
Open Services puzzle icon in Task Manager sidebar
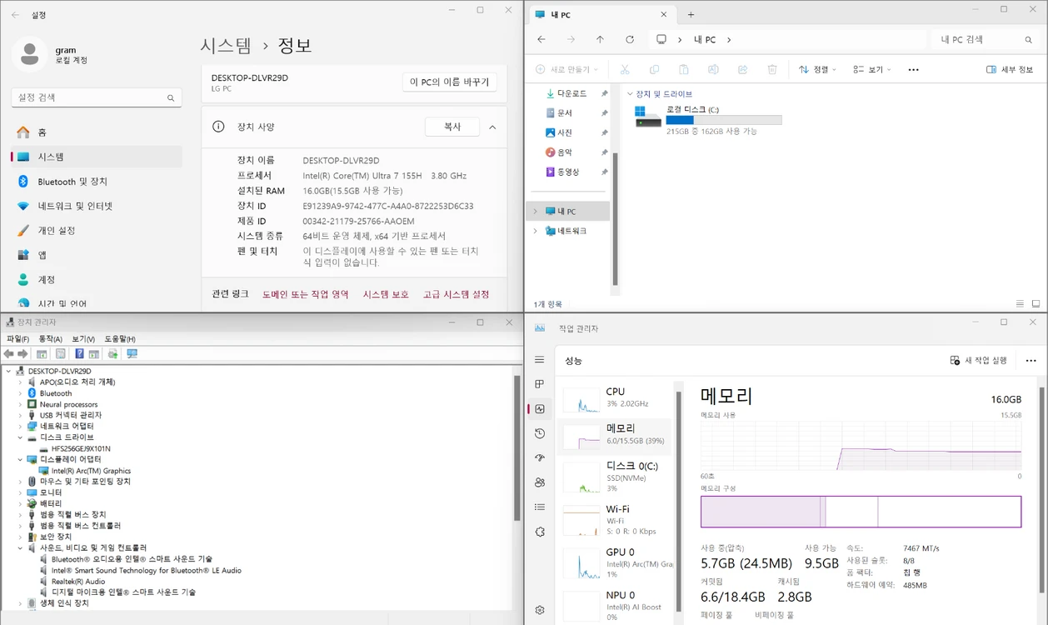(x=540, y=532)
